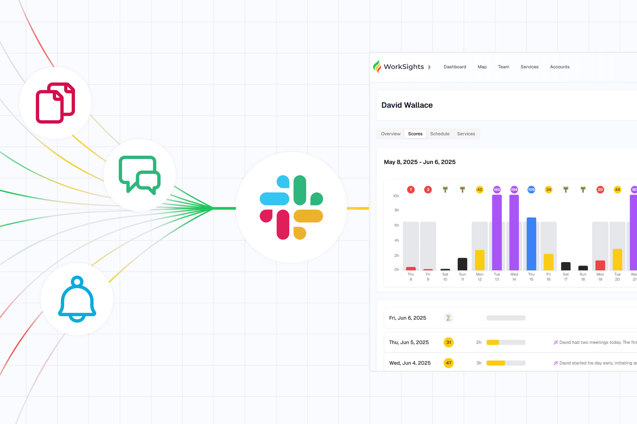Click the 3h duration in Jun 4 row
Viewport: 637px width, 424px height.
[x=479, y=363]
